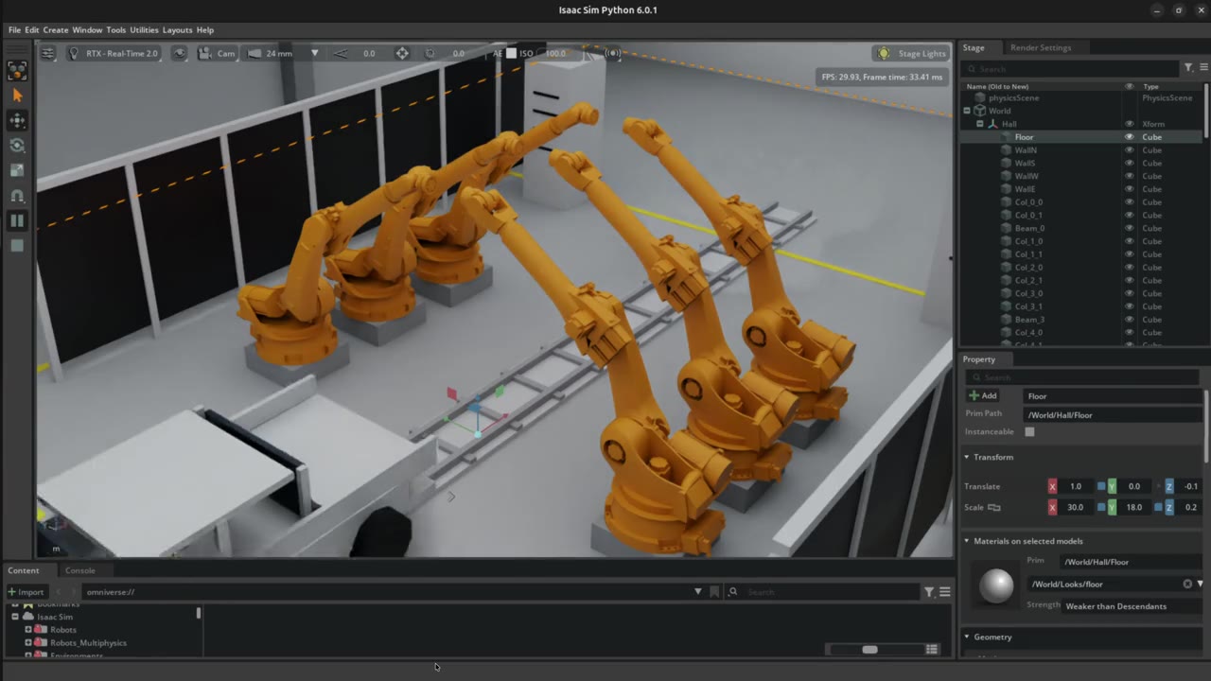
Task: Open the File menu
Action: point(14,29)
